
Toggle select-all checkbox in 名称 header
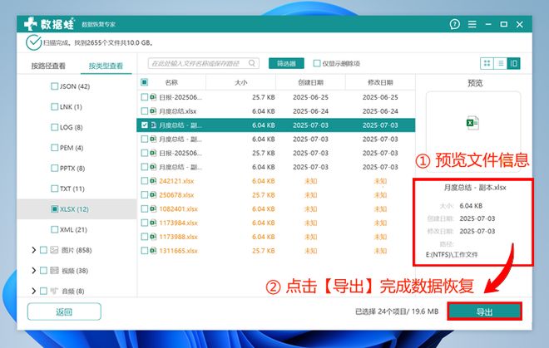click(x=144, y=82)
